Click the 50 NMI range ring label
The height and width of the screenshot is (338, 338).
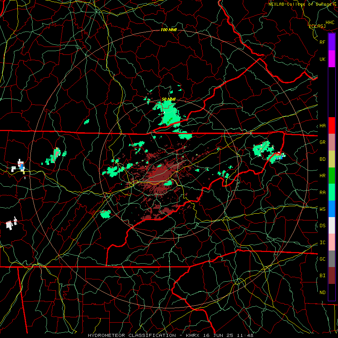[x=169, y=99]
